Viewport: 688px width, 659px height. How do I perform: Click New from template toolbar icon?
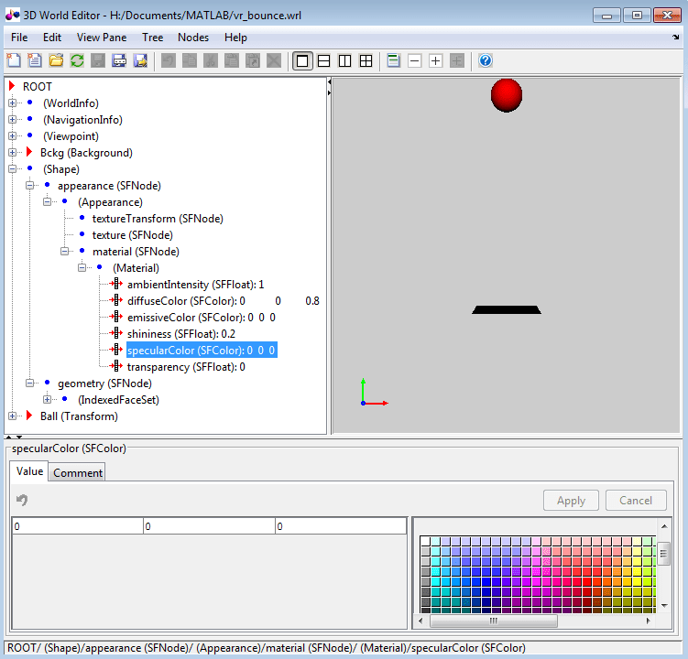point(35,60)
